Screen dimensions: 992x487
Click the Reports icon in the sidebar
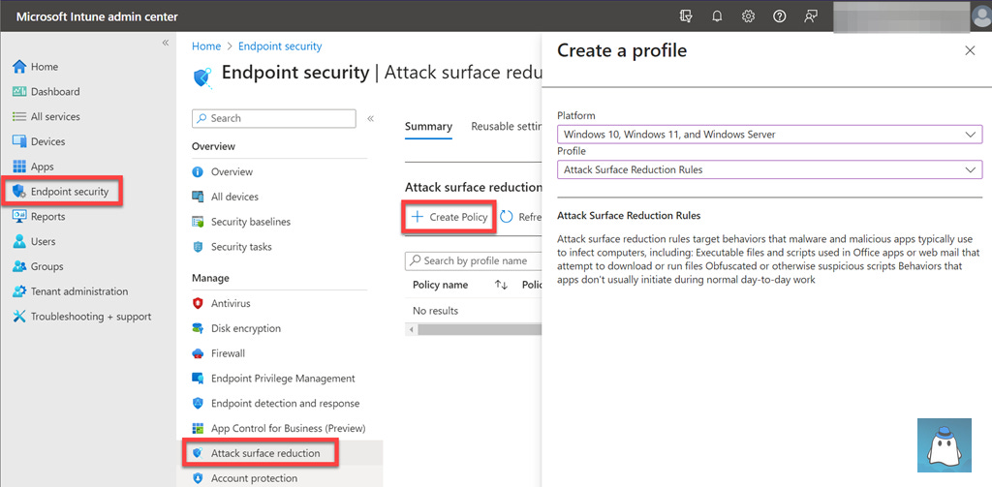[x=19, y=216]
